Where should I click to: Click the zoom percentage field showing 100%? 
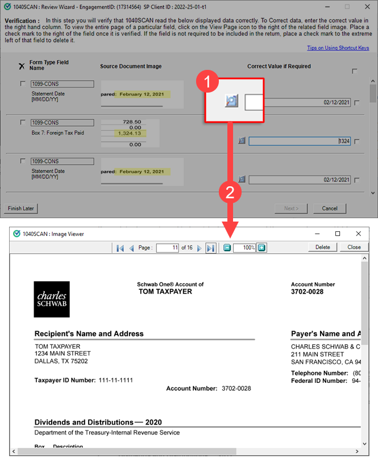click(244, 248)
